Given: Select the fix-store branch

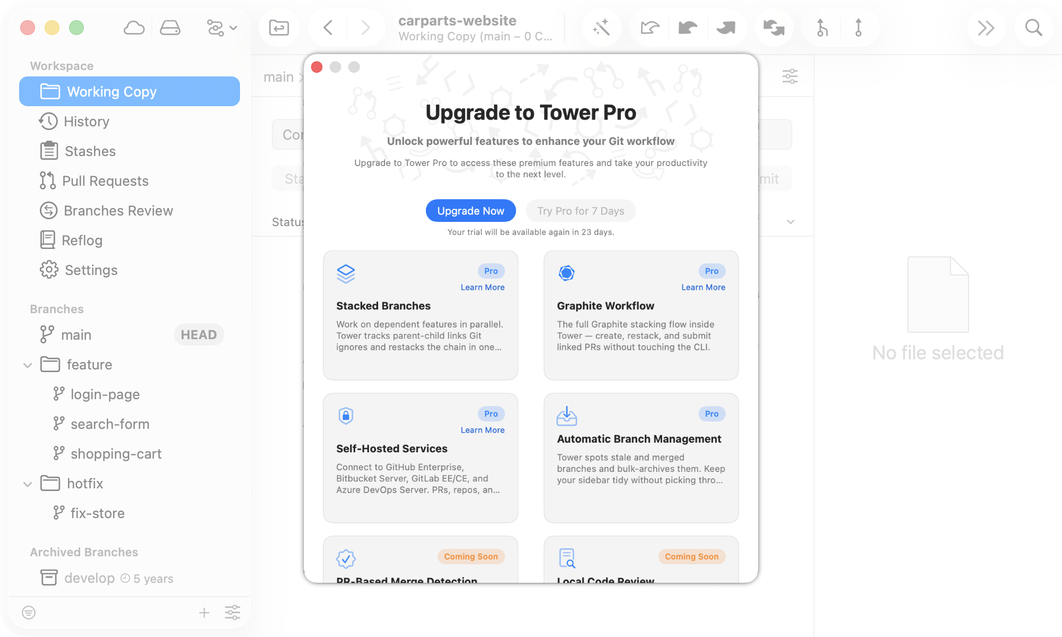Looking at the screenshot, I should click(130, 513).
